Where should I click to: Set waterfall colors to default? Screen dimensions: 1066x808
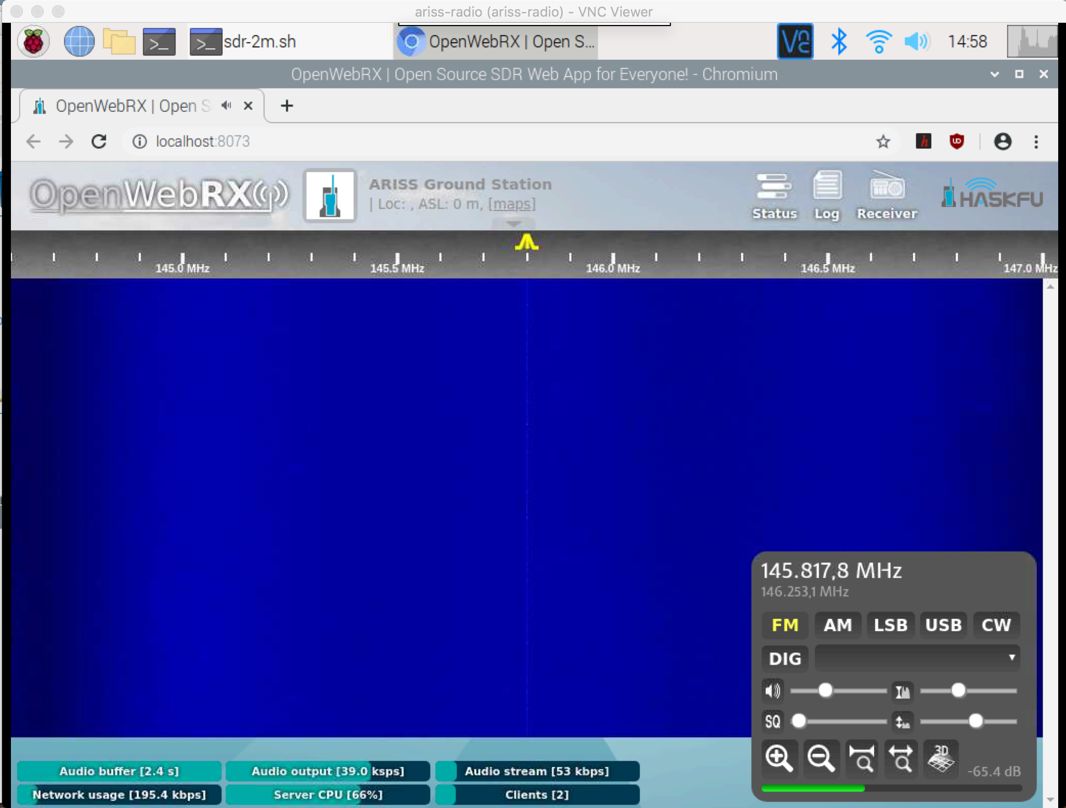click(902, 721)
